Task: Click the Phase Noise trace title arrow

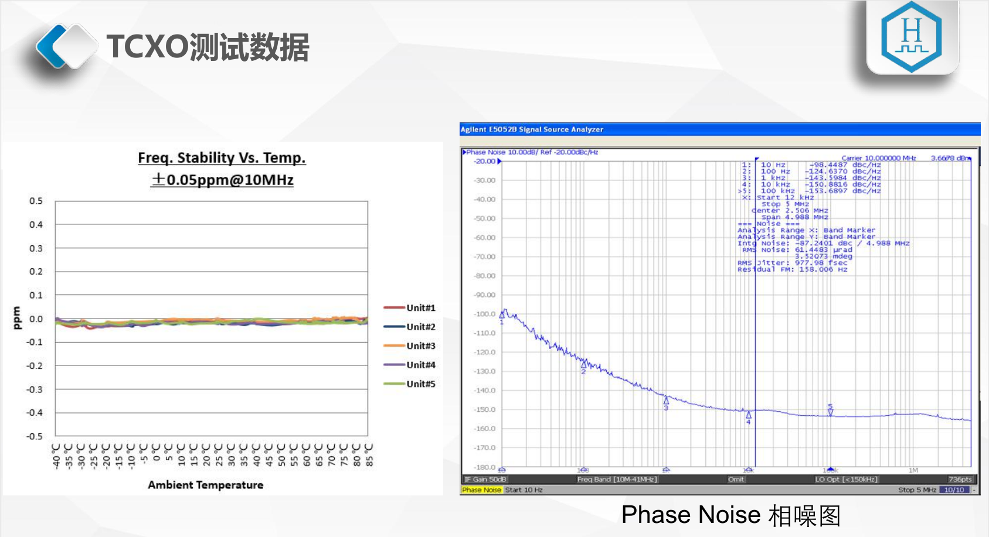Action: (464, 152)
